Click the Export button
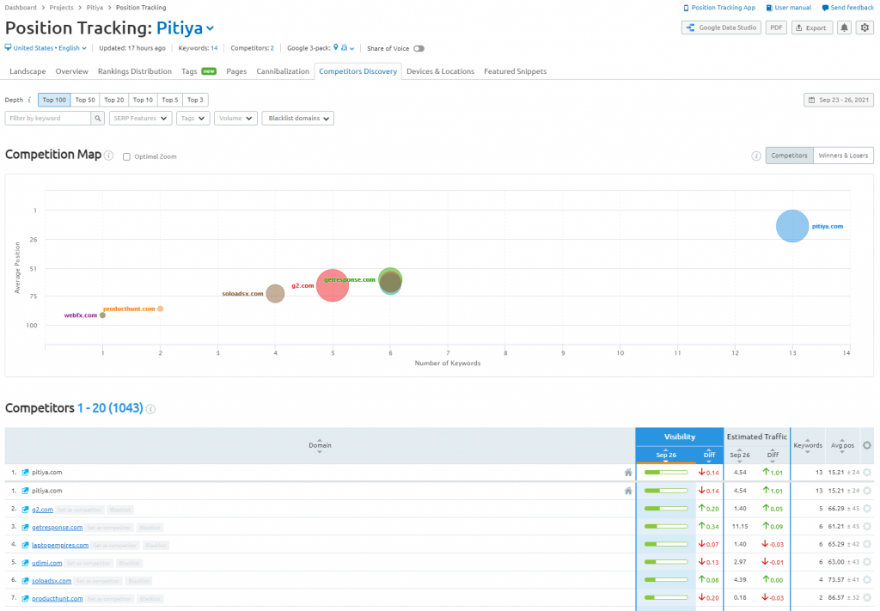This screenshot has height=611, width=880. 811,27
